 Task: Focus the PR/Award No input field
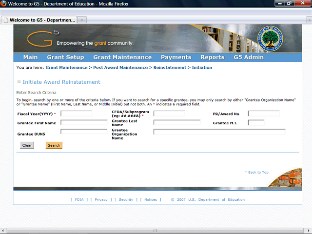point(264,114)
